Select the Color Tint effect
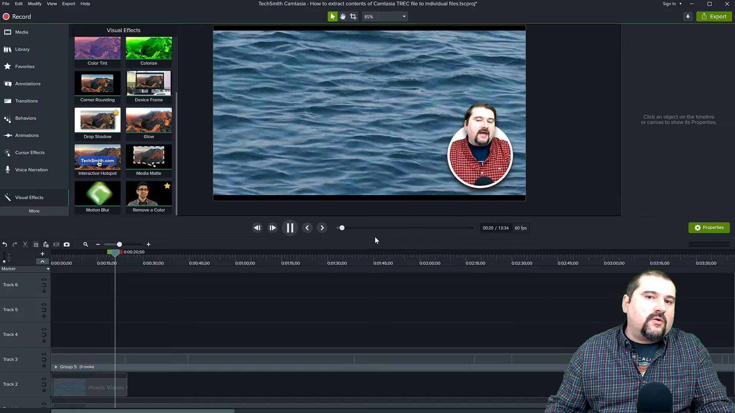 point(97,48)
